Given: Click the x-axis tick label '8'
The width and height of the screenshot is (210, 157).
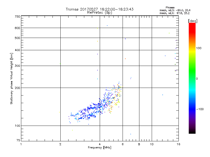Looking at the screenshot, I should coord(139,144).
